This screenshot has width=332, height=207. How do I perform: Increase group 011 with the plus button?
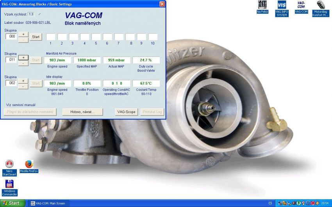(x=23, y=57)
